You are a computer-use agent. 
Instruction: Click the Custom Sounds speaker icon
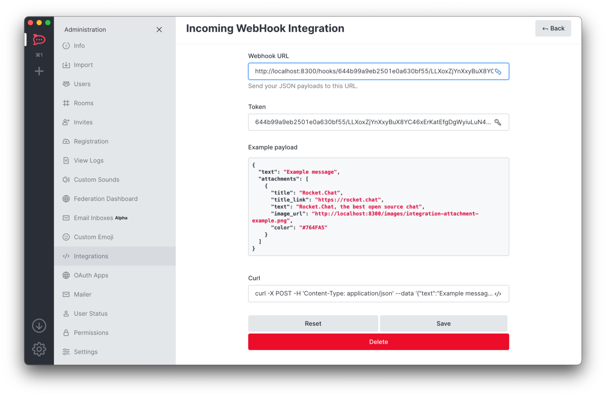point(66,180)
